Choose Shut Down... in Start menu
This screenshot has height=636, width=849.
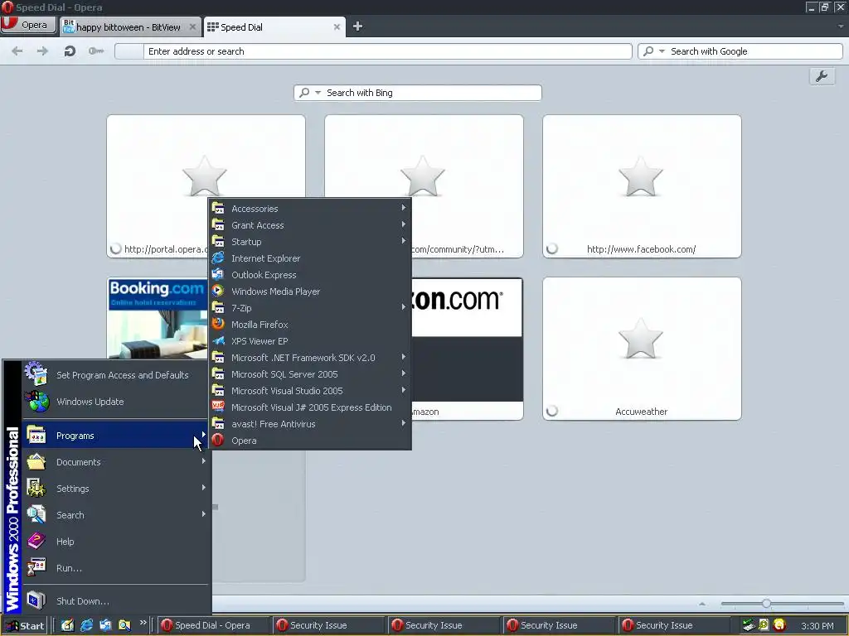(x=116, y=601)
